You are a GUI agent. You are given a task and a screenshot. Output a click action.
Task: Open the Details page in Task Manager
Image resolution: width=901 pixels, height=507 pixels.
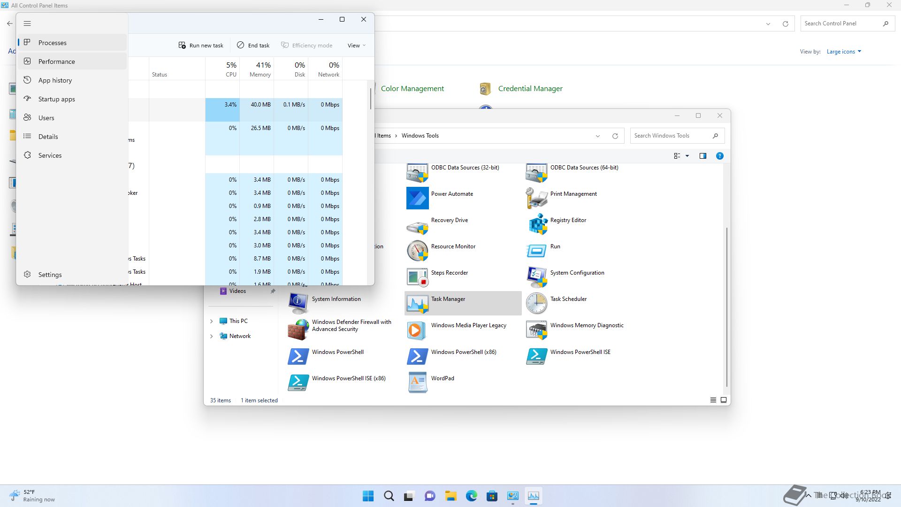[72, 137]
